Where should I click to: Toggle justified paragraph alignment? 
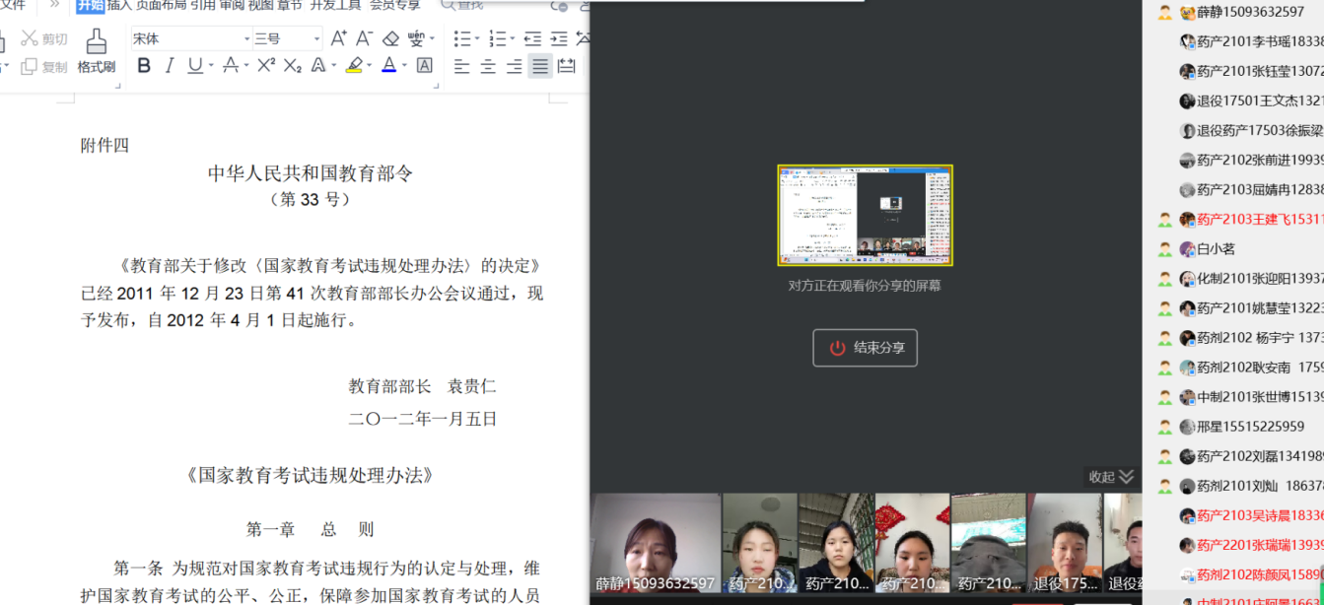tap(539, 66)
